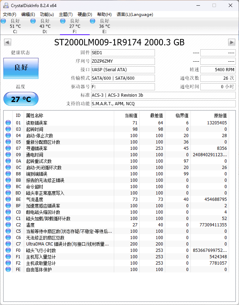Click the next disk arrow button
This screenshot has height=305, width=239.
tap(232, 42)
